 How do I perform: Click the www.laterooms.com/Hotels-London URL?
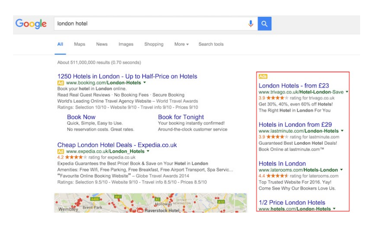click(298, 170)
